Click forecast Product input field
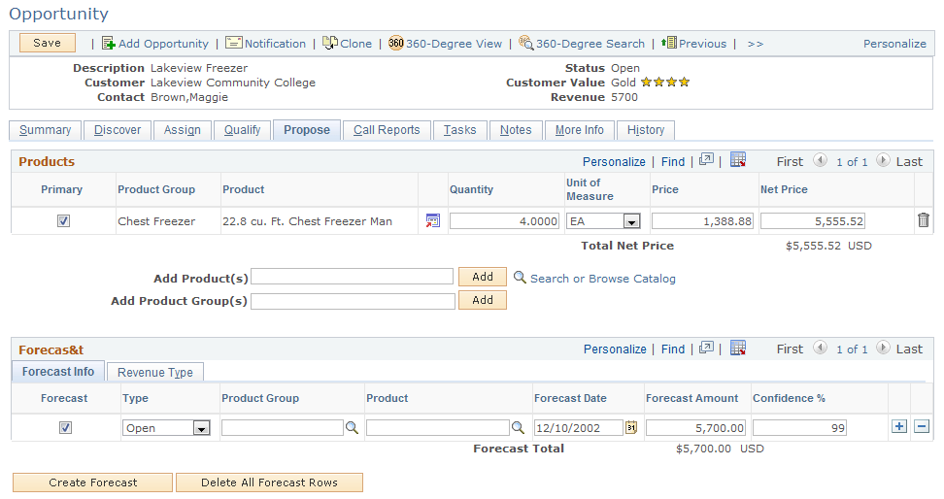 pos(438,428)
